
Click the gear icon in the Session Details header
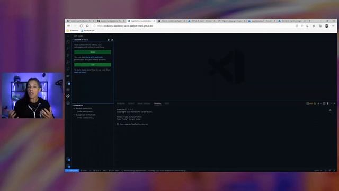[109, 40]
